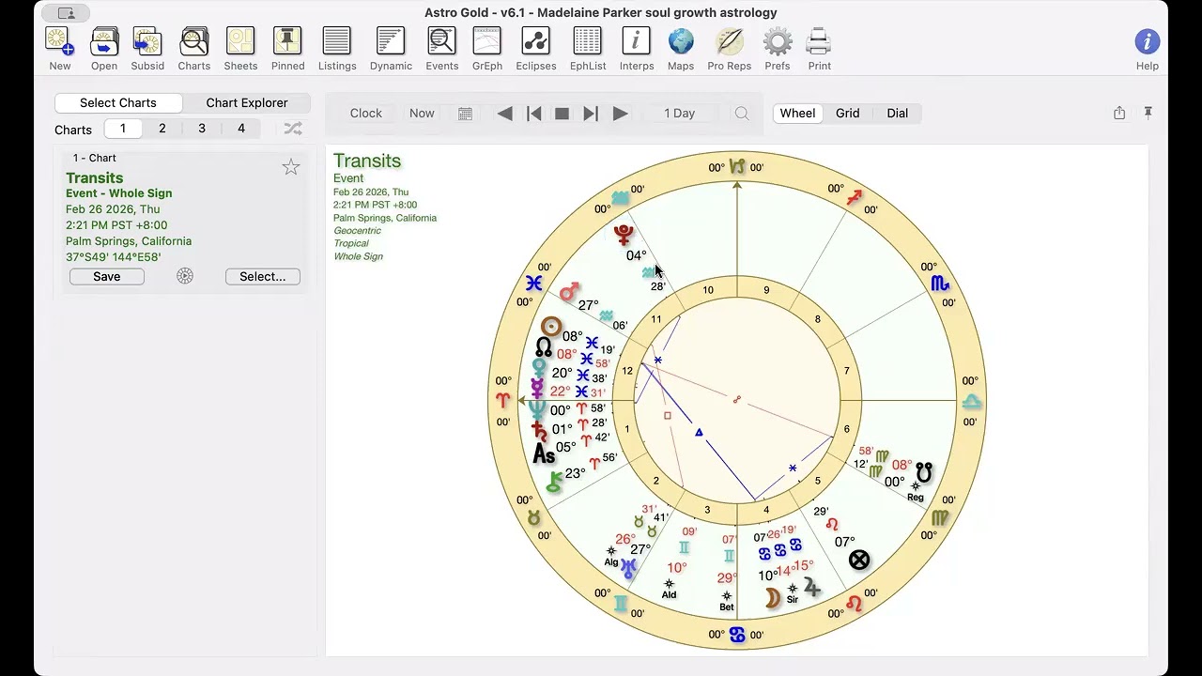Mark chart as favorite with star
Viewport: 1202px width, 676px height.
tap(291, 167)
